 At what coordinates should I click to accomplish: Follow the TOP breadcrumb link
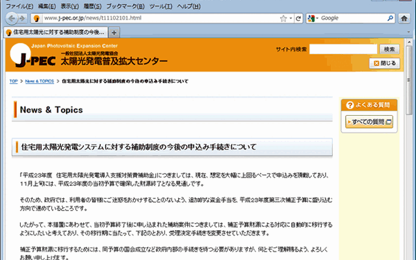14,81
